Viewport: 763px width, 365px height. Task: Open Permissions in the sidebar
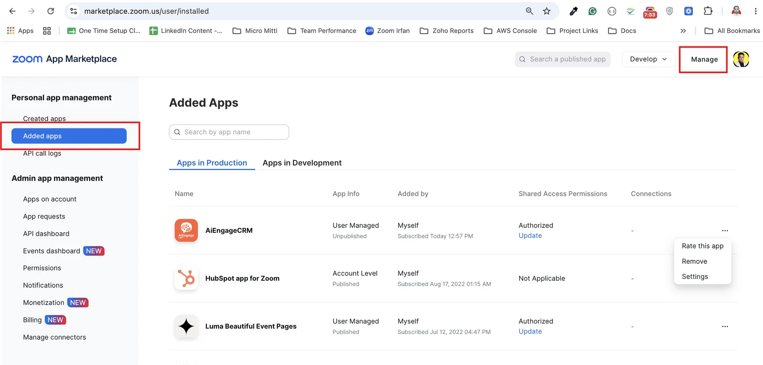click(x=42, y=268)
